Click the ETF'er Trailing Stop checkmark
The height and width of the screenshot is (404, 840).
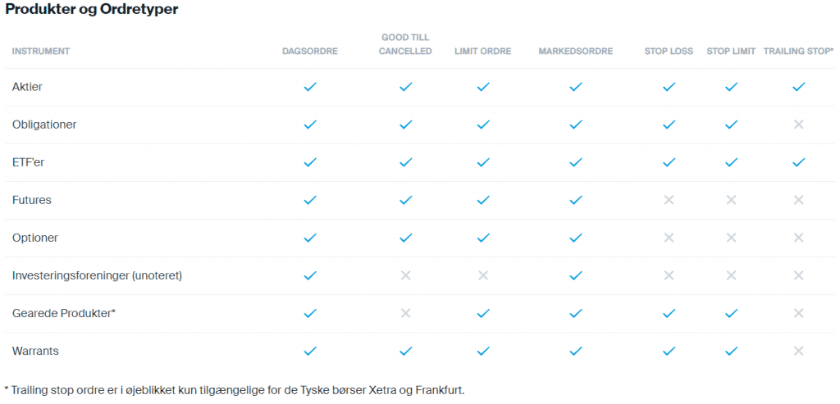(x=798, y=162)
